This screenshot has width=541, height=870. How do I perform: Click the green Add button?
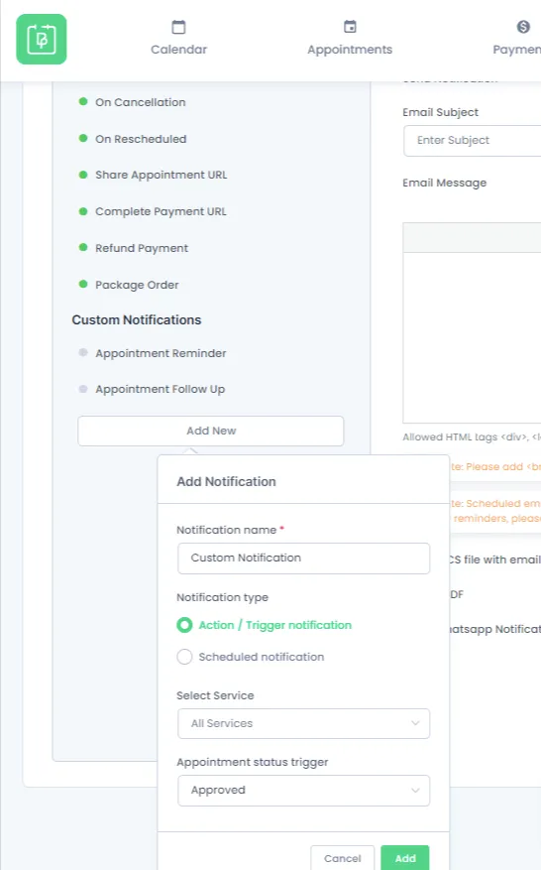tap(405, 858)
